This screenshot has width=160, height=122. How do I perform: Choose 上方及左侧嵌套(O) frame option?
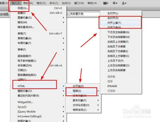121,65
